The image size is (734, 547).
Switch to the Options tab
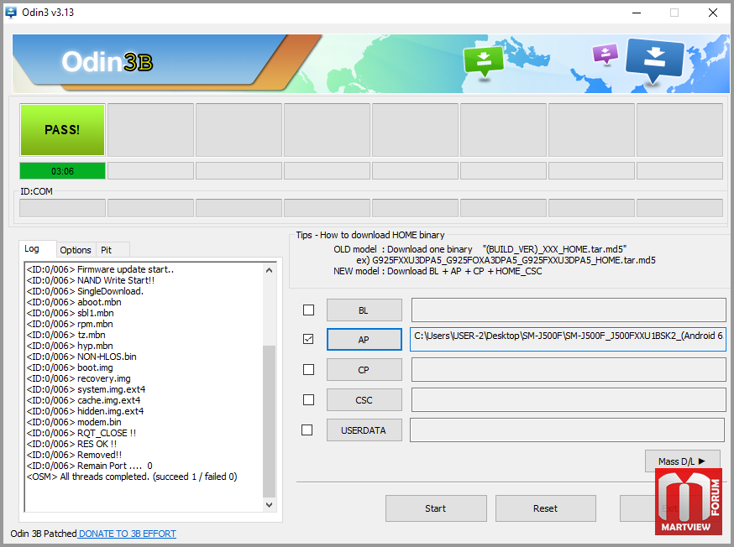(76, 250)
